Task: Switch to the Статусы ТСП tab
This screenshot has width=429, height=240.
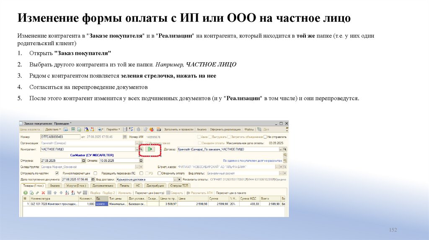Action: [x=179, y=186]
